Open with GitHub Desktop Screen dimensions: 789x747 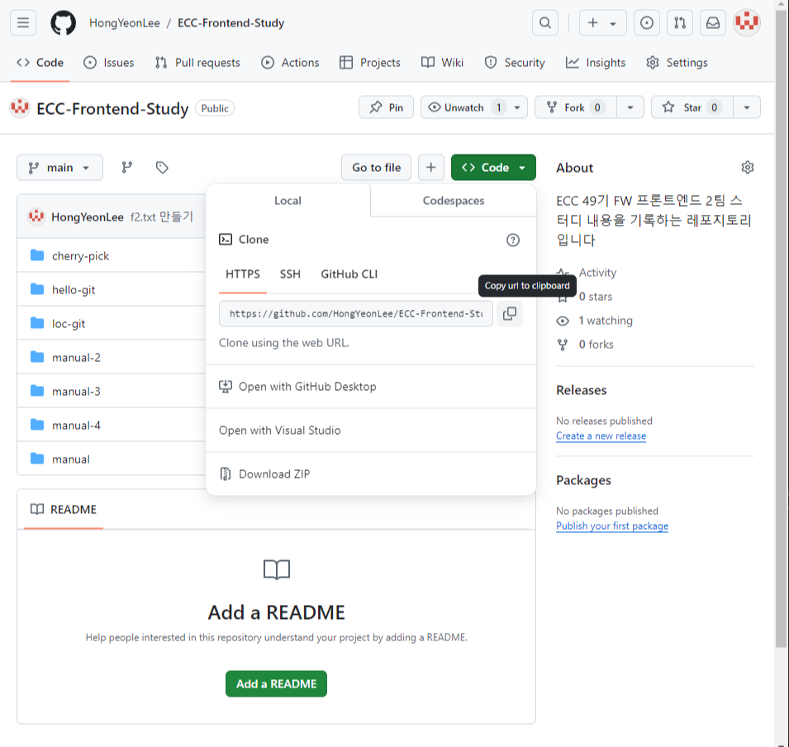click(x=371, y=387)
